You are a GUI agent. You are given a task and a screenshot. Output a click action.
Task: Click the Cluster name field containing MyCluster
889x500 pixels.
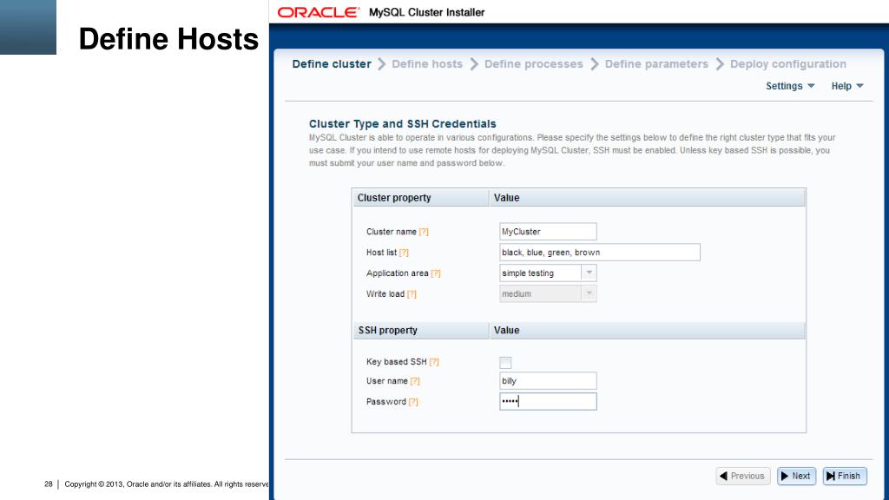tap(548, 231)
